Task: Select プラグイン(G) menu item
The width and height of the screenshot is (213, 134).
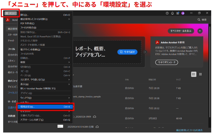Action: 45,93
